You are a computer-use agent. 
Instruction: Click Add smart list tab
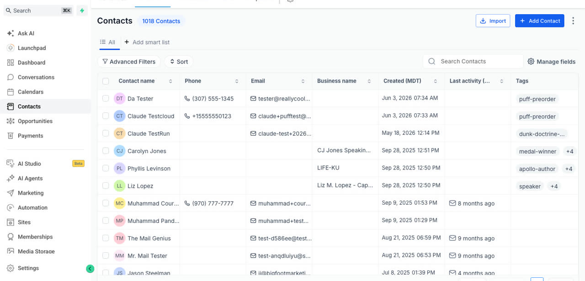point(147,42)
